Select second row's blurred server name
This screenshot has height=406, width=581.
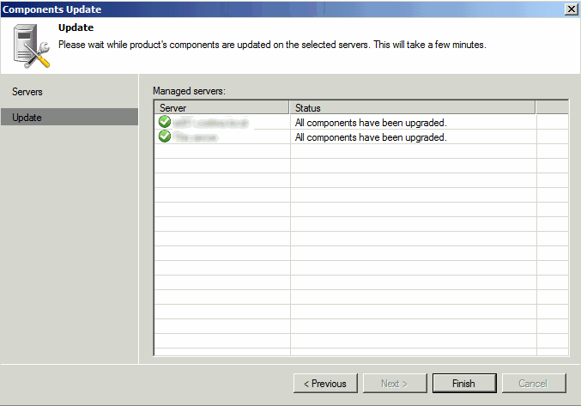pos(196,137)
